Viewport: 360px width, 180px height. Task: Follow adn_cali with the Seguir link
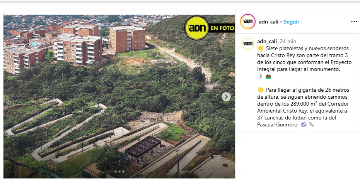pyautogui.click(x=291, y=22)
